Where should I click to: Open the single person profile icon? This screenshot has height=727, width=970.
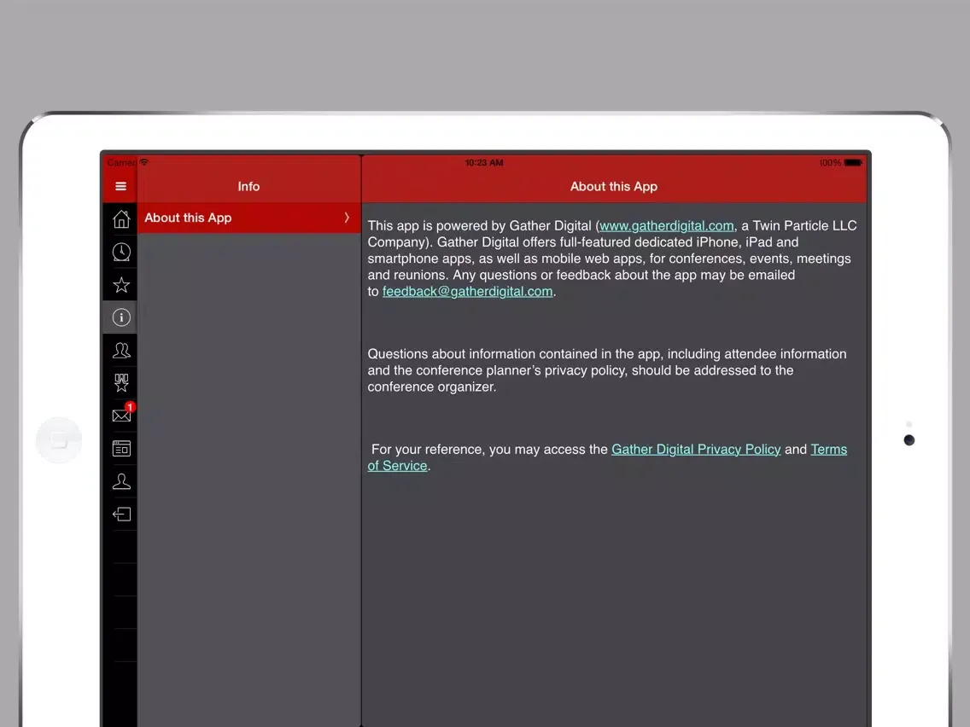[121, 481]
